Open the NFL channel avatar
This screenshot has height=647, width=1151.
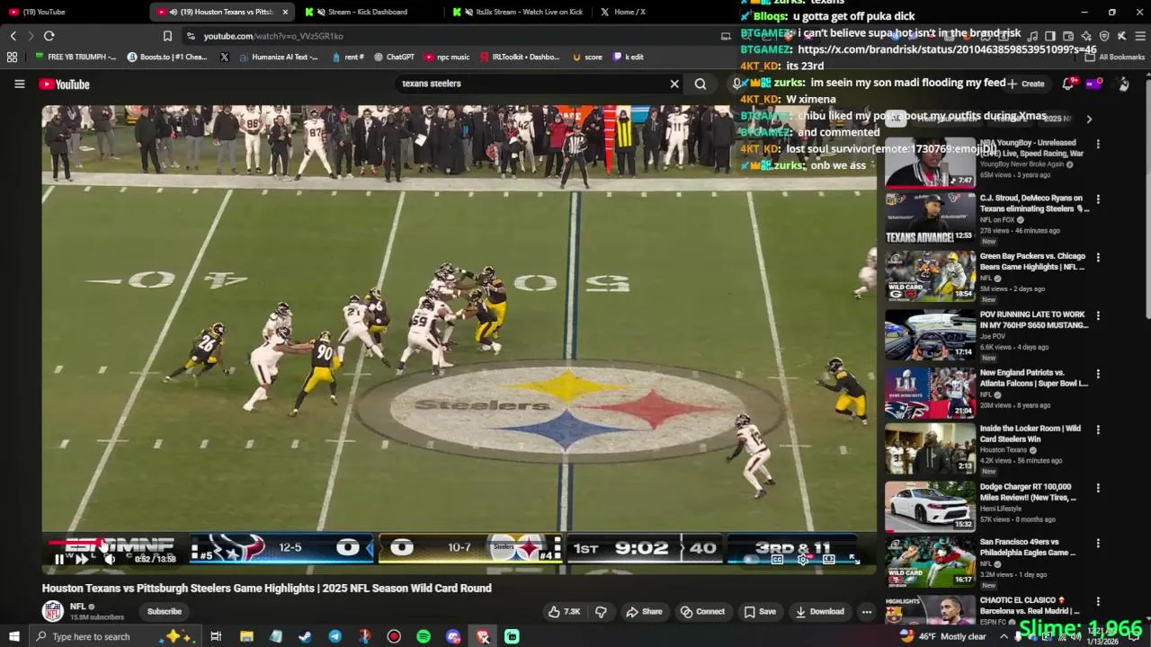click(x=53, y=611)
